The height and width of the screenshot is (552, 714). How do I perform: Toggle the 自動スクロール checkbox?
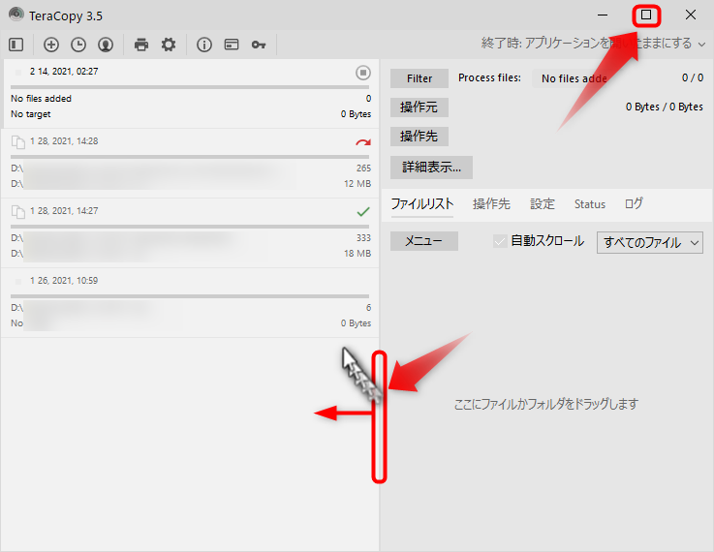click(500, 241)
